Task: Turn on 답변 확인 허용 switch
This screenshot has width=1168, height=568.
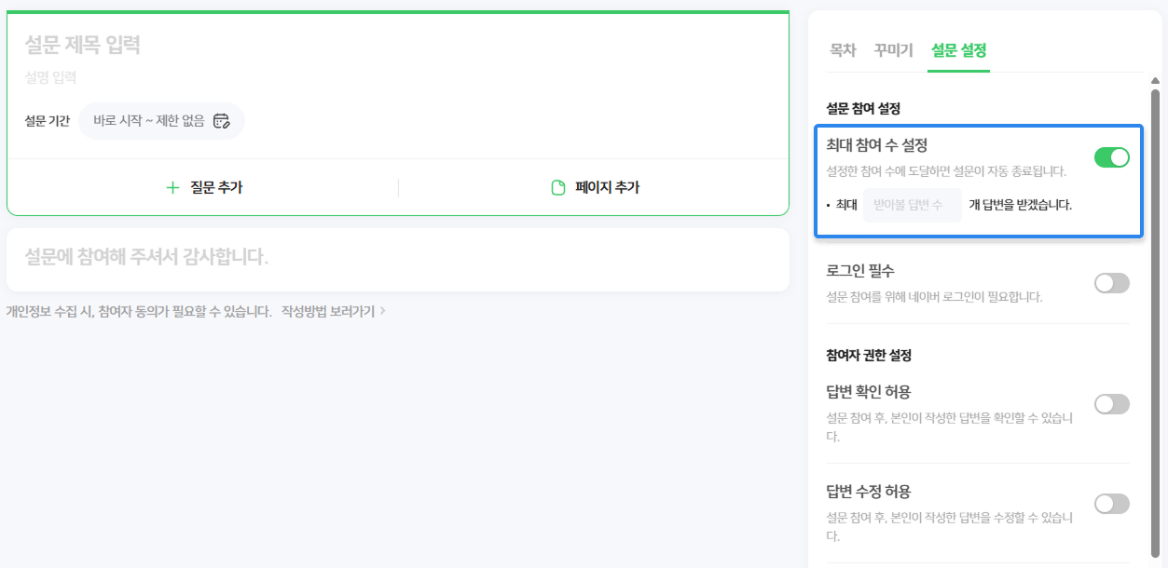Action: (x=1111, y=404)
